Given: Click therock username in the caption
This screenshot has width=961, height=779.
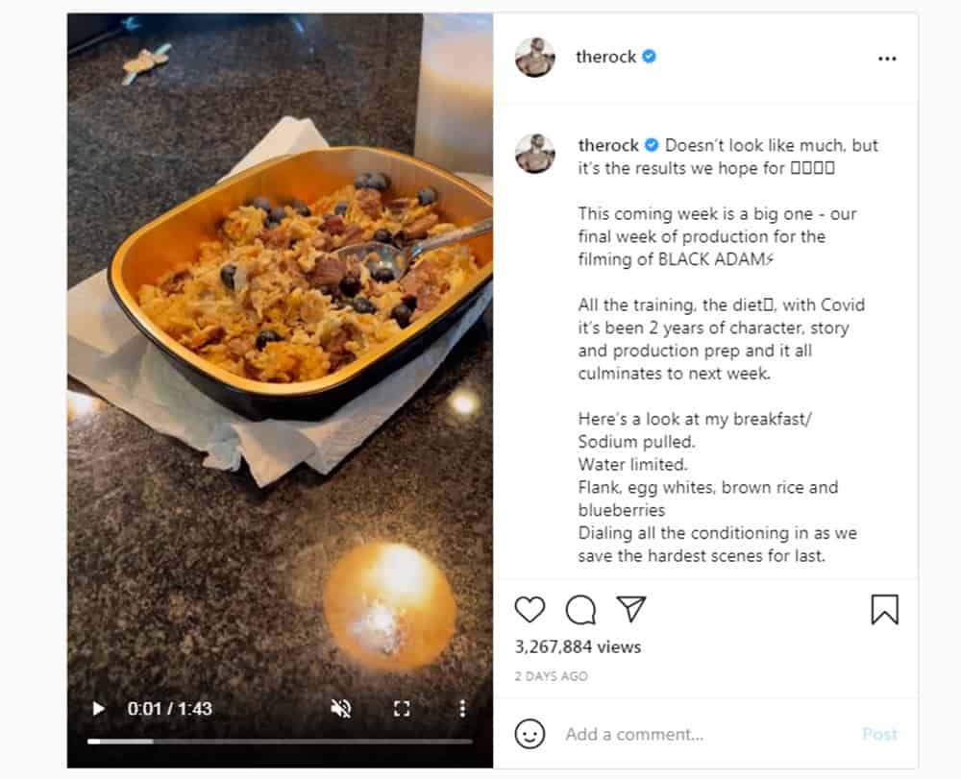Looking at the screenshot, I should 608,145.
